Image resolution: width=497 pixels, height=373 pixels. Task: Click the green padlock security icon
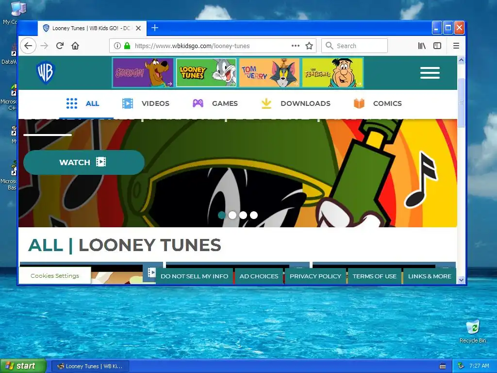[x=127, y=46]
